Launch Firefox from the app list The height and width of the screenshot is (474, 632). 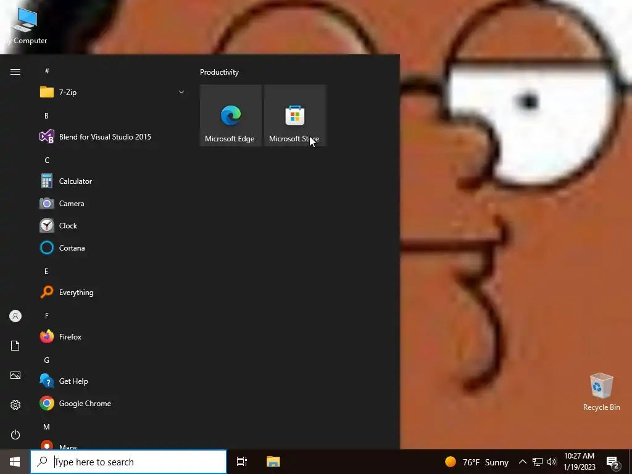pyautogui.click(x=112, y=336)
